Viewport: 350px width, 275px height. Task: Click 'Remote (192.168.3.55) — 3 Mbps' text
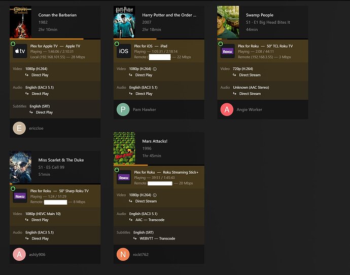264,57
